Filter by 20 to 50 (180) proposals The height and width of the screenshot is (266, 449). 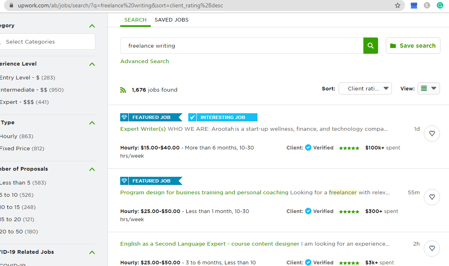tap(19, 232)
